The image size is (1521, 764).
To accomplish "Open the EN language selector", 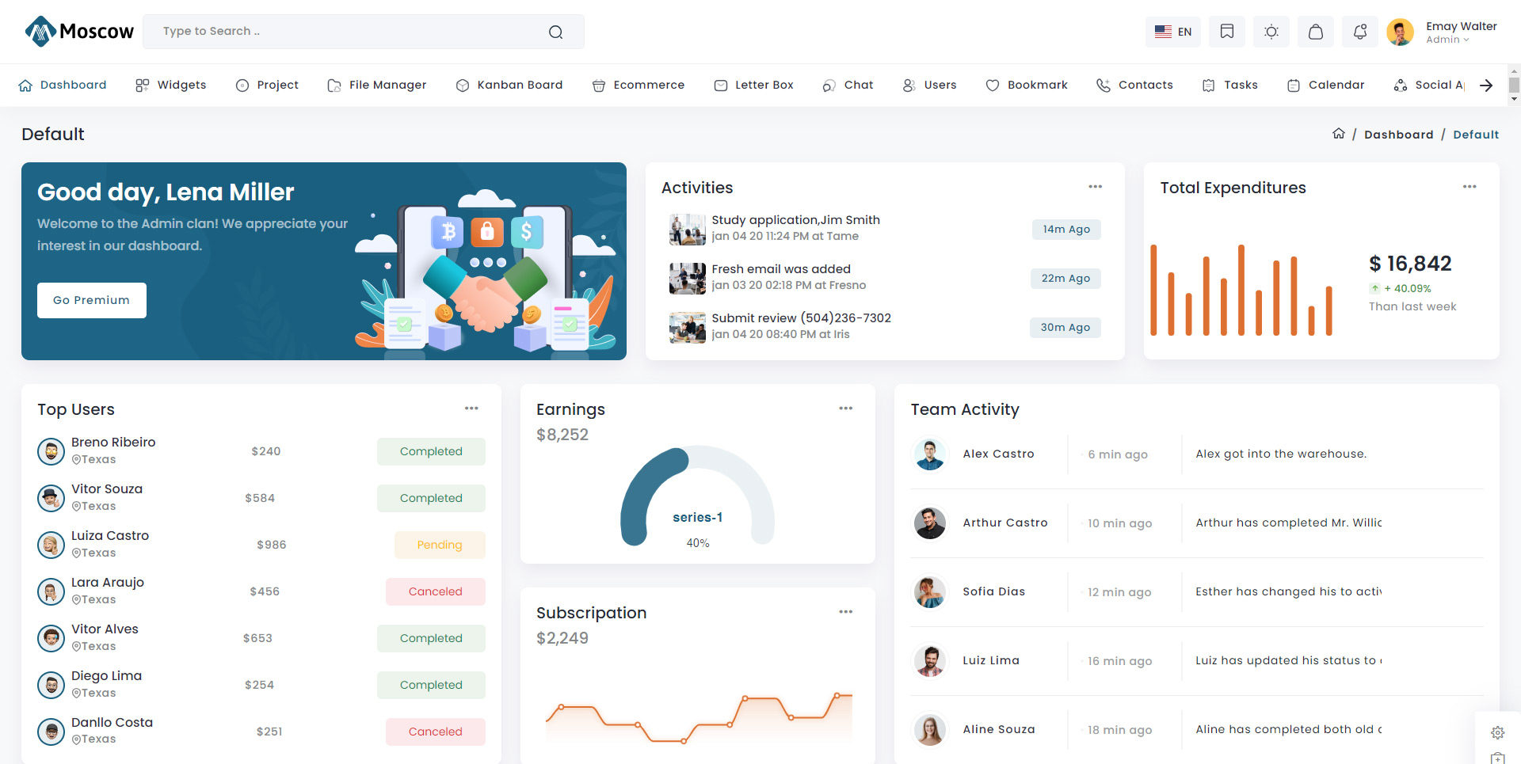I will 1173,32.
